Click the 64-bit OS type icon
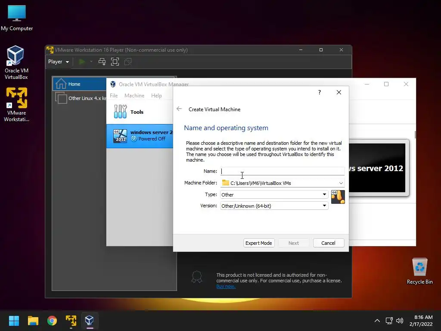The height and width of the screenshot is (331, 441). (x=338, y=197)
